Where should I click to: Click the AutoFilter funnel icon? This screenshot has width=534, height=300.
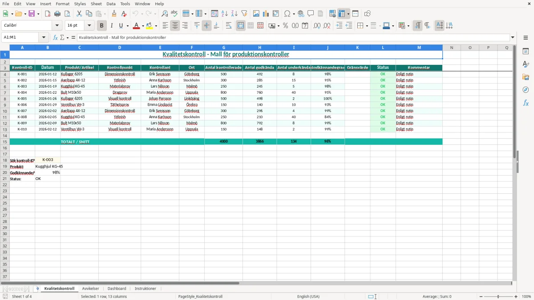coord(244,14)
